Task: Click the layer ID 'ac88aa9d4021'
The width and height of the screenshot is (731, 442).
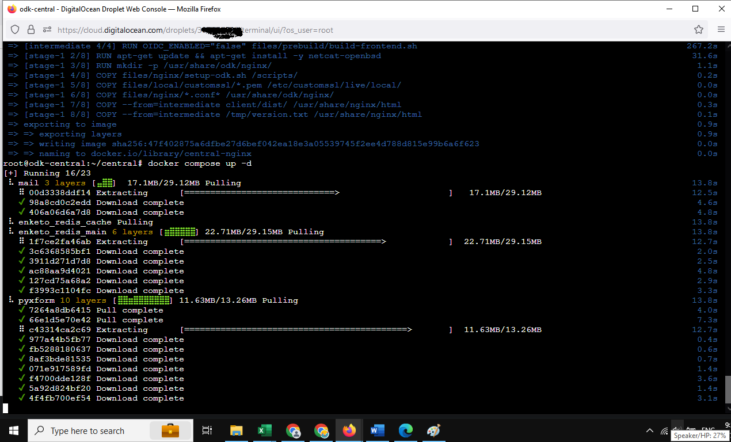Action: 60,271
